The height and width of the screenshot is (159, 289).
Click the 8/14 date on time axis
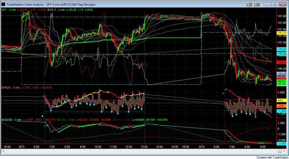pos(202,147)
